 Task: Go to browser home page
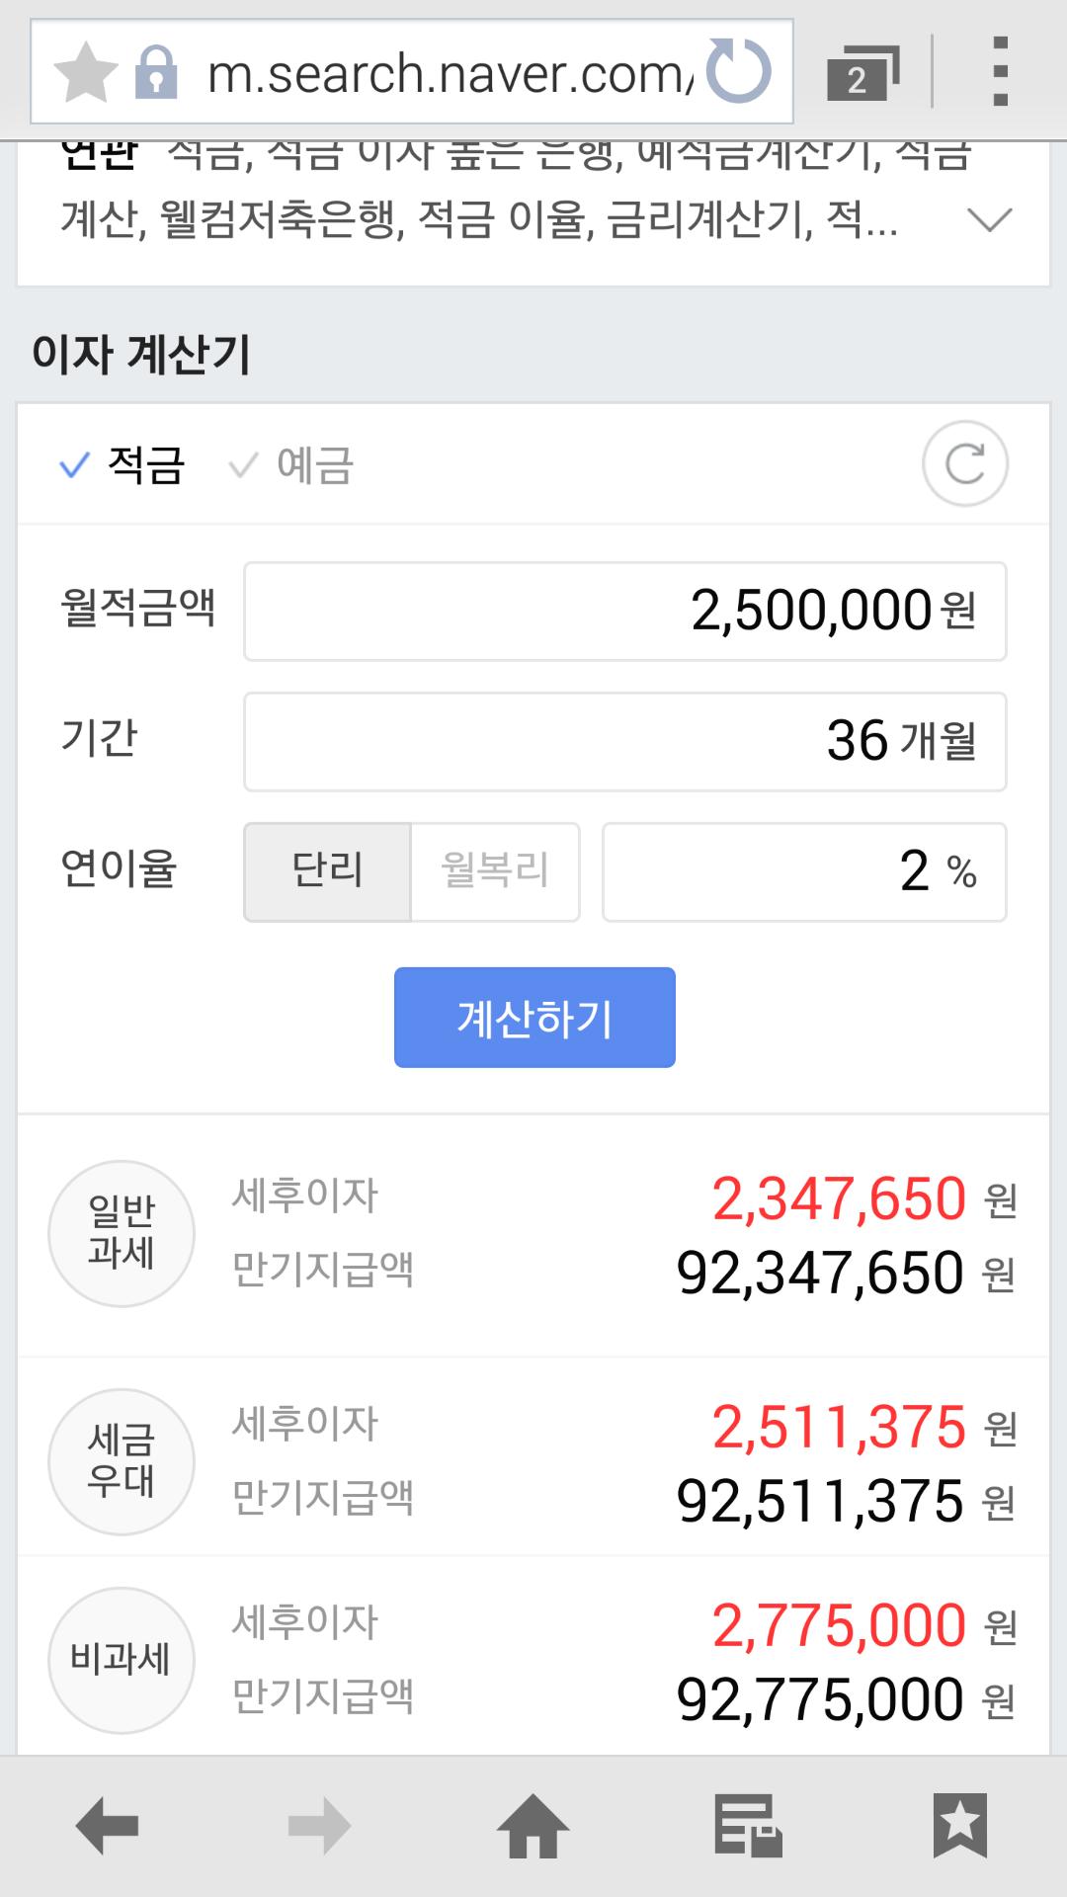(533, 1824)
